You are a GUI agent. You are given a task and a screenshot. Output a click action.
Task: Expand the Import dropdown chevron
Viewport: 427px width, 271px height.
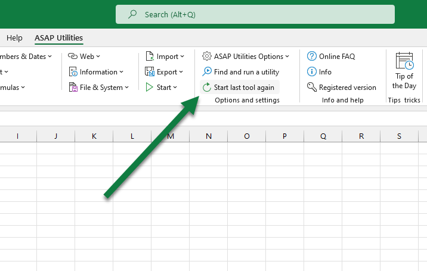[x=182, y=57]
